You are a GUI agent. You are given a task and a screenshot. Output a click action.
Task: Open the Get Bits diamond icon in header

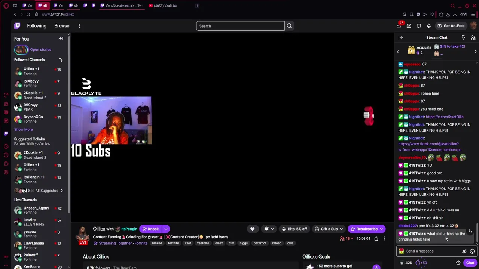[429, 26]
